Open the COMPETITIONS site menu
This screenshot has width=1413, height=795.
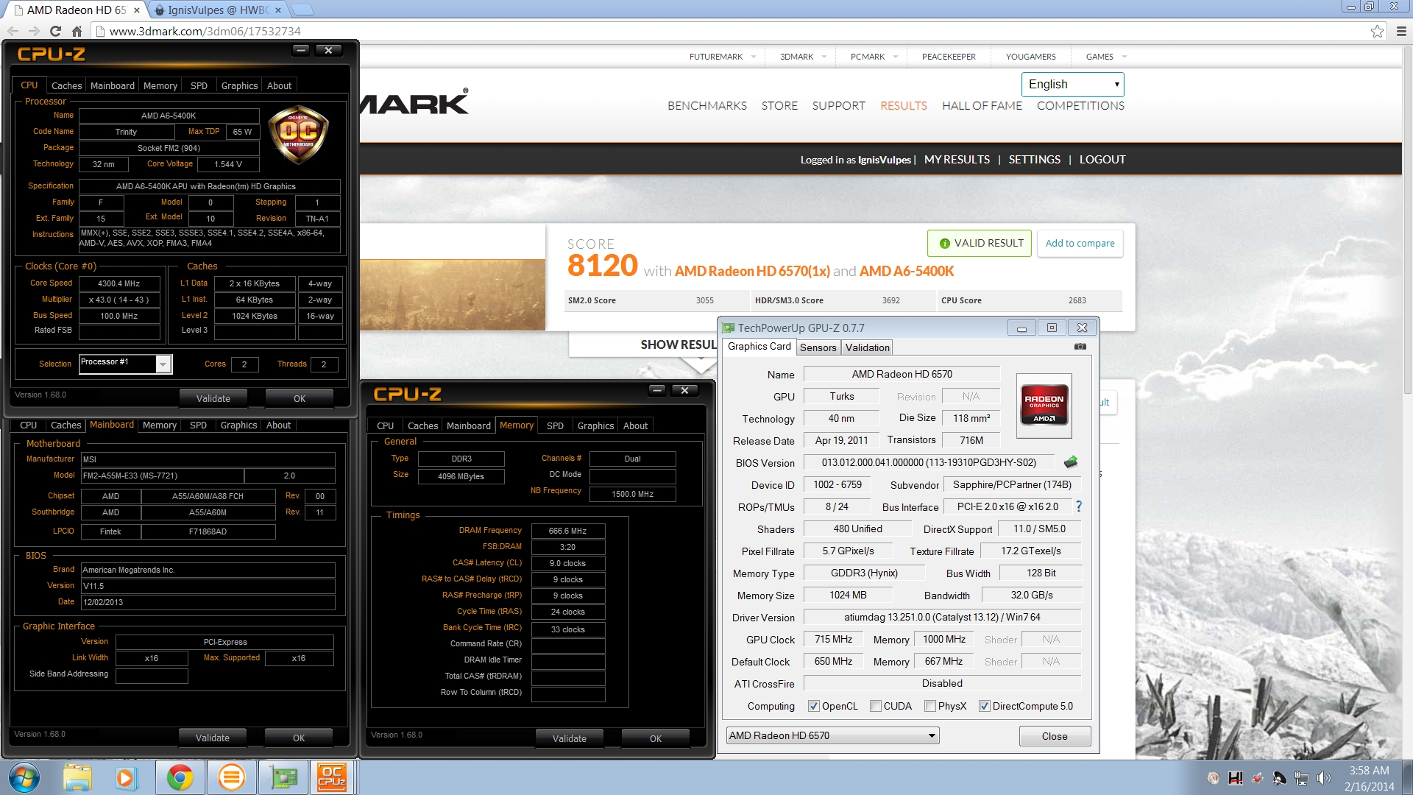tap(1080, 106)
